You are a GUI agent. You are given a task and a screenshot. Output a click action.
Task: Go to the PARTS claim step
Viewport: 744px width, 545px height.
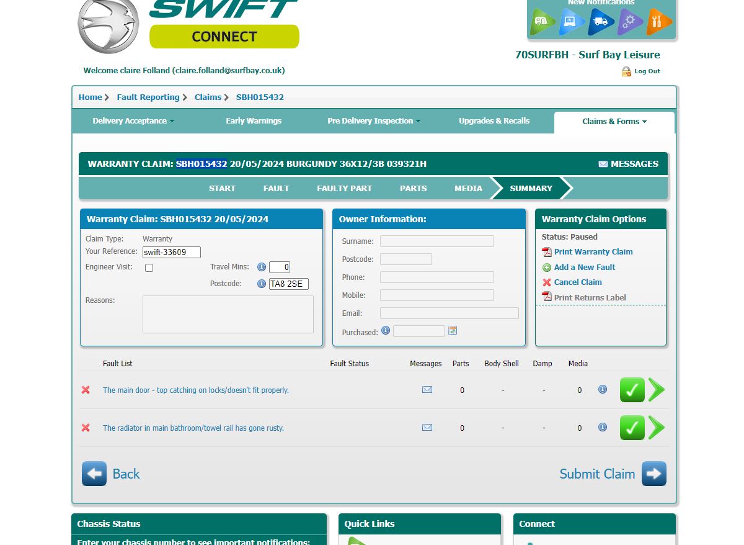point(414,188)
